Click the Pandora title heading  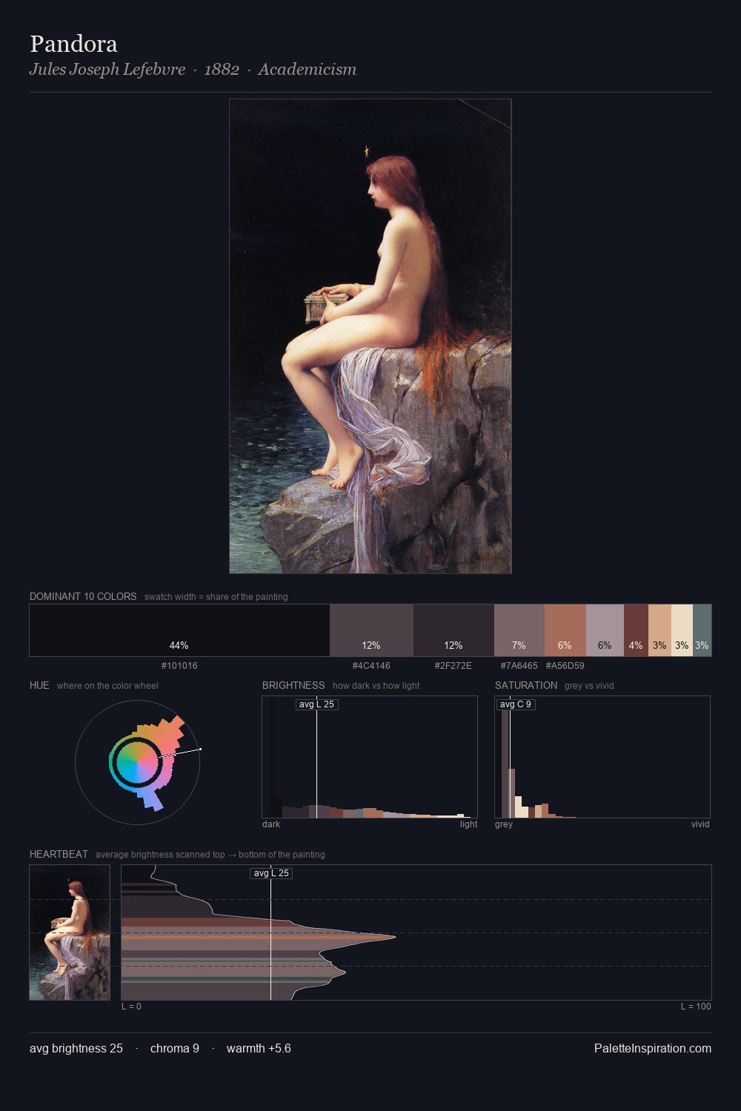coord(73,44)
